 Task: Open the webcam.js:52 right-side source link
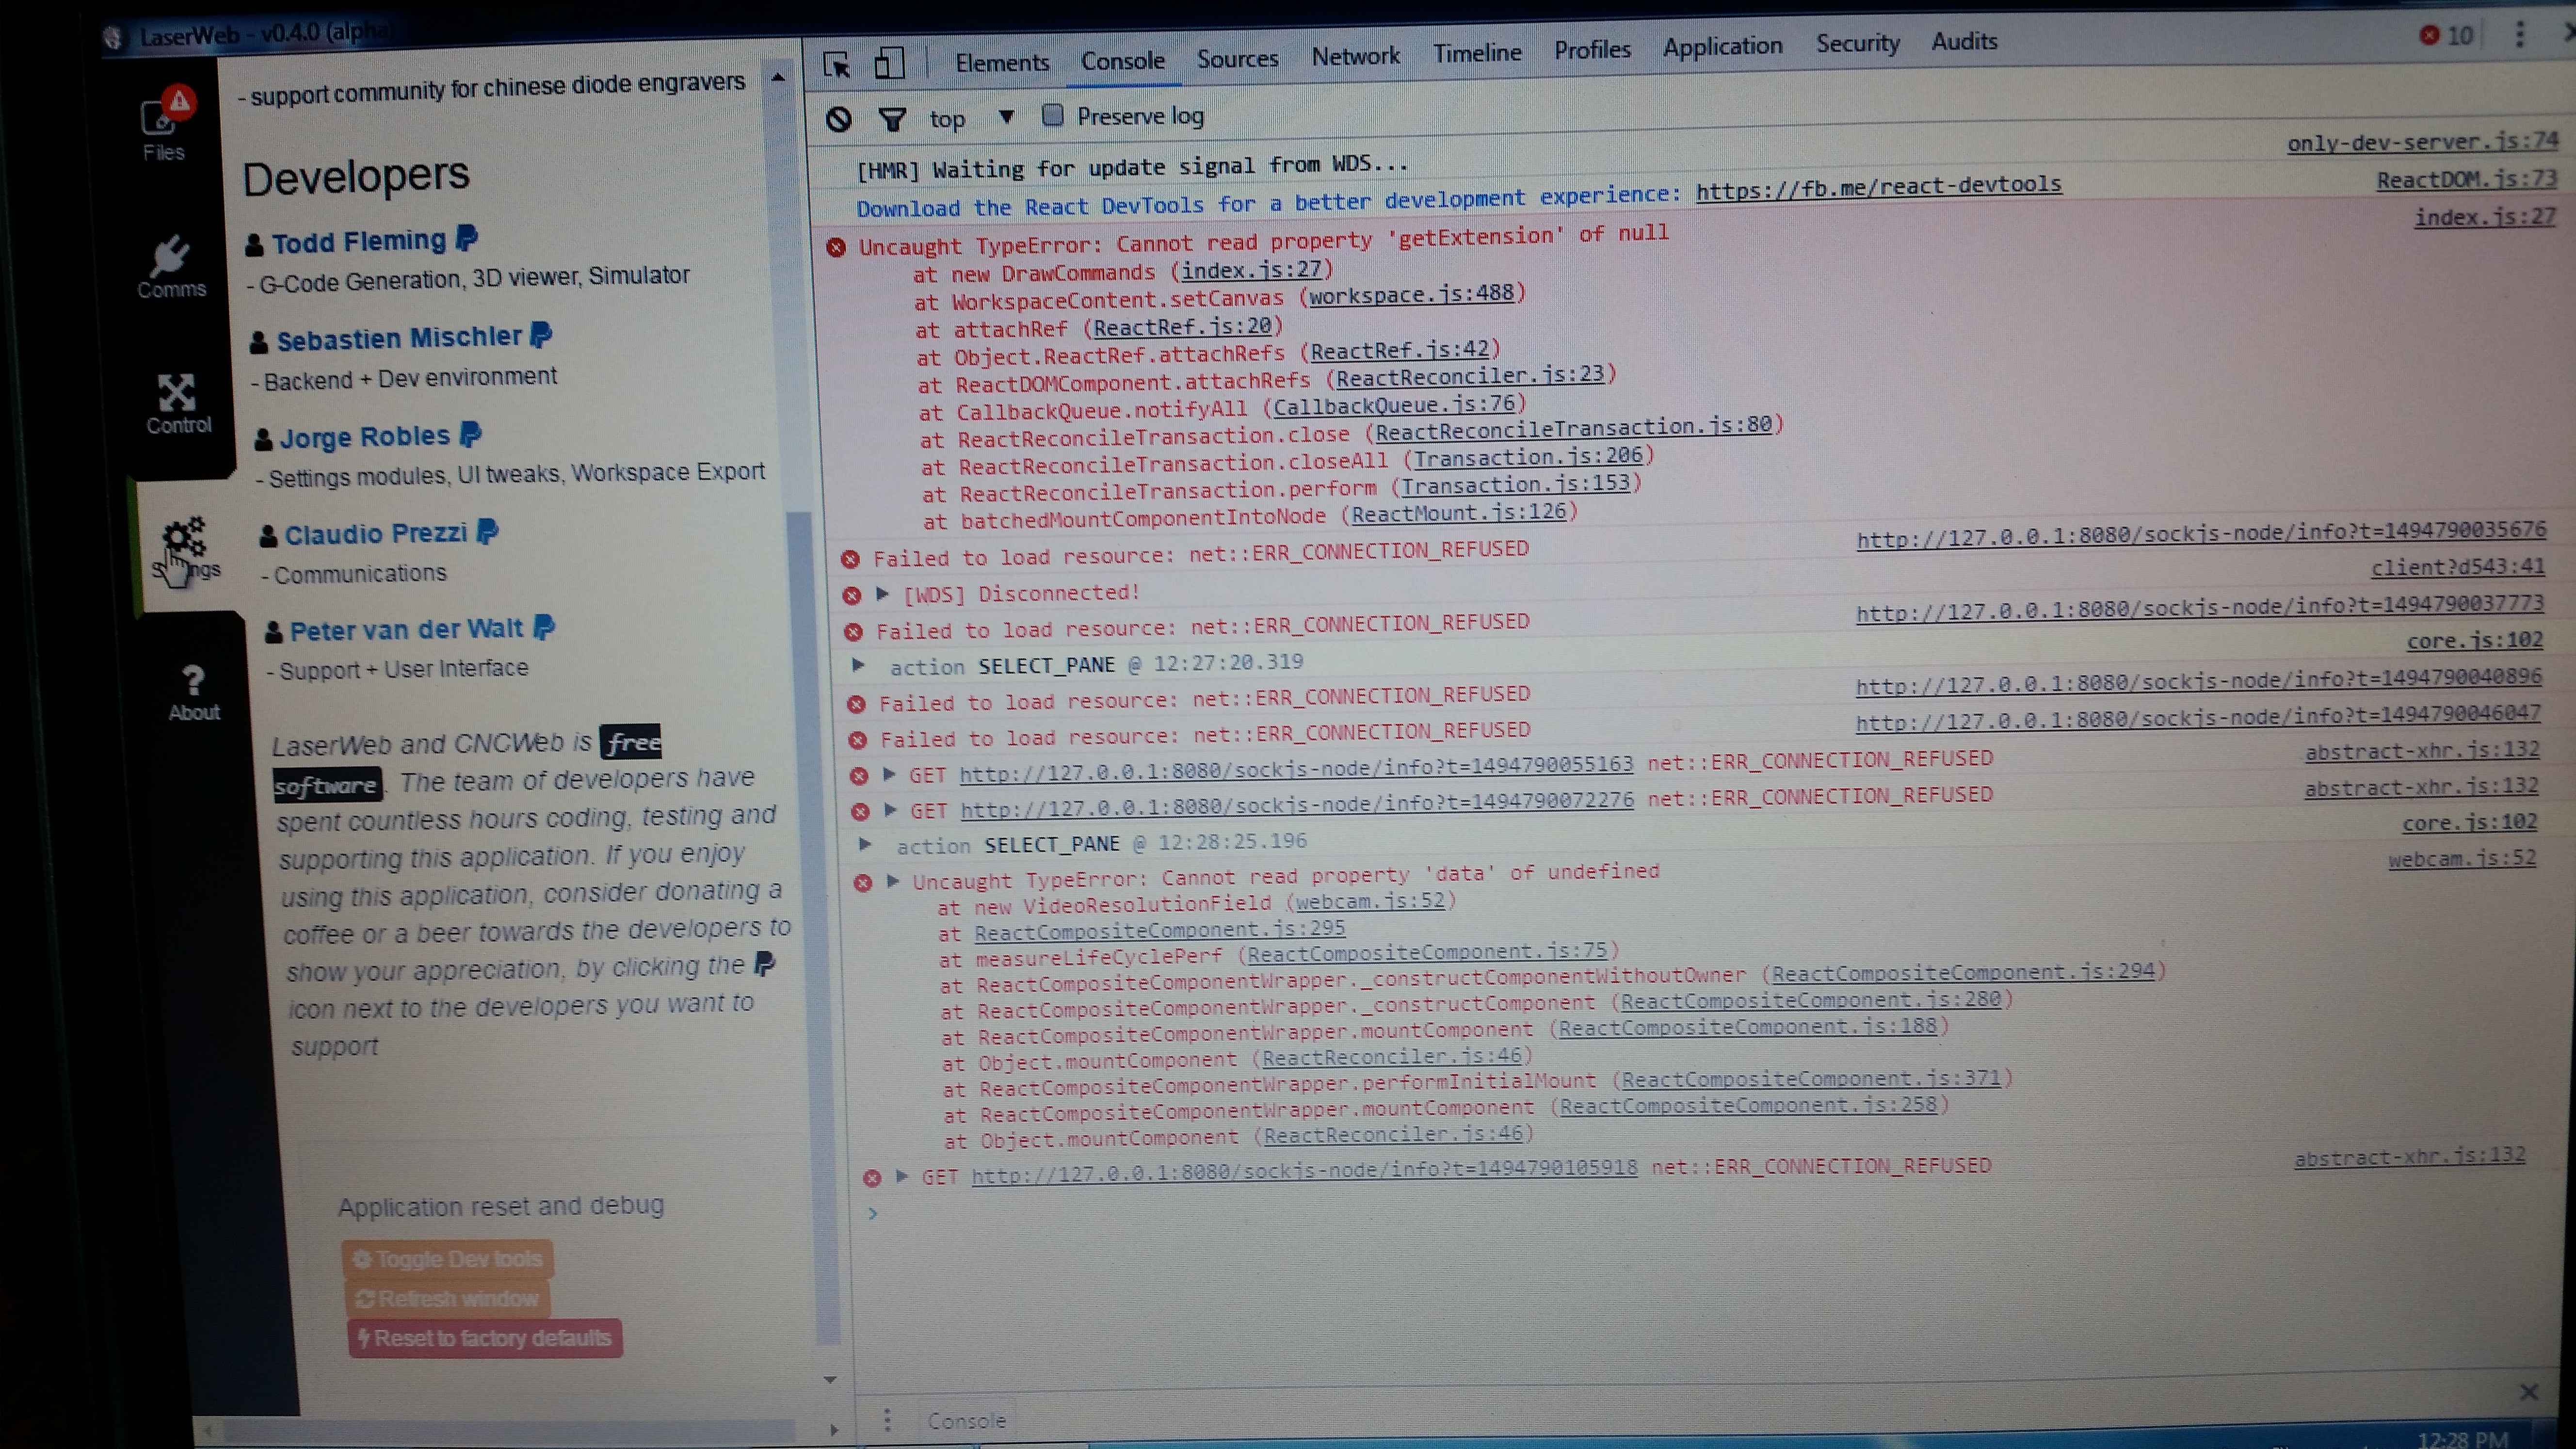coord(2462,858)
